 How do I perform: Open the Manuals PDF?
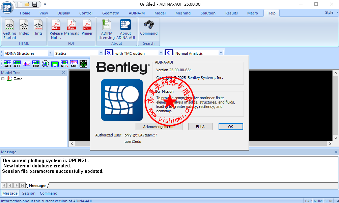(72, 27)
